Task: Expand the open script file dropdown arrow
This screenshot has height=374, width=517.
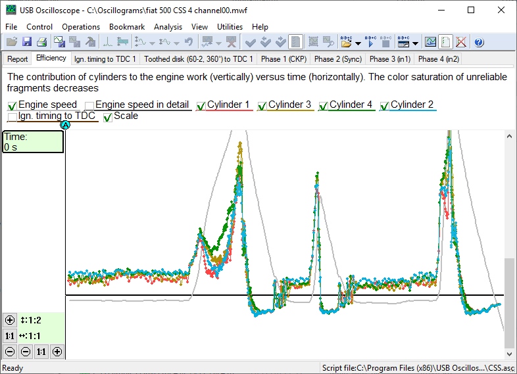Action: pyautogui.click(x=357, y=43)
